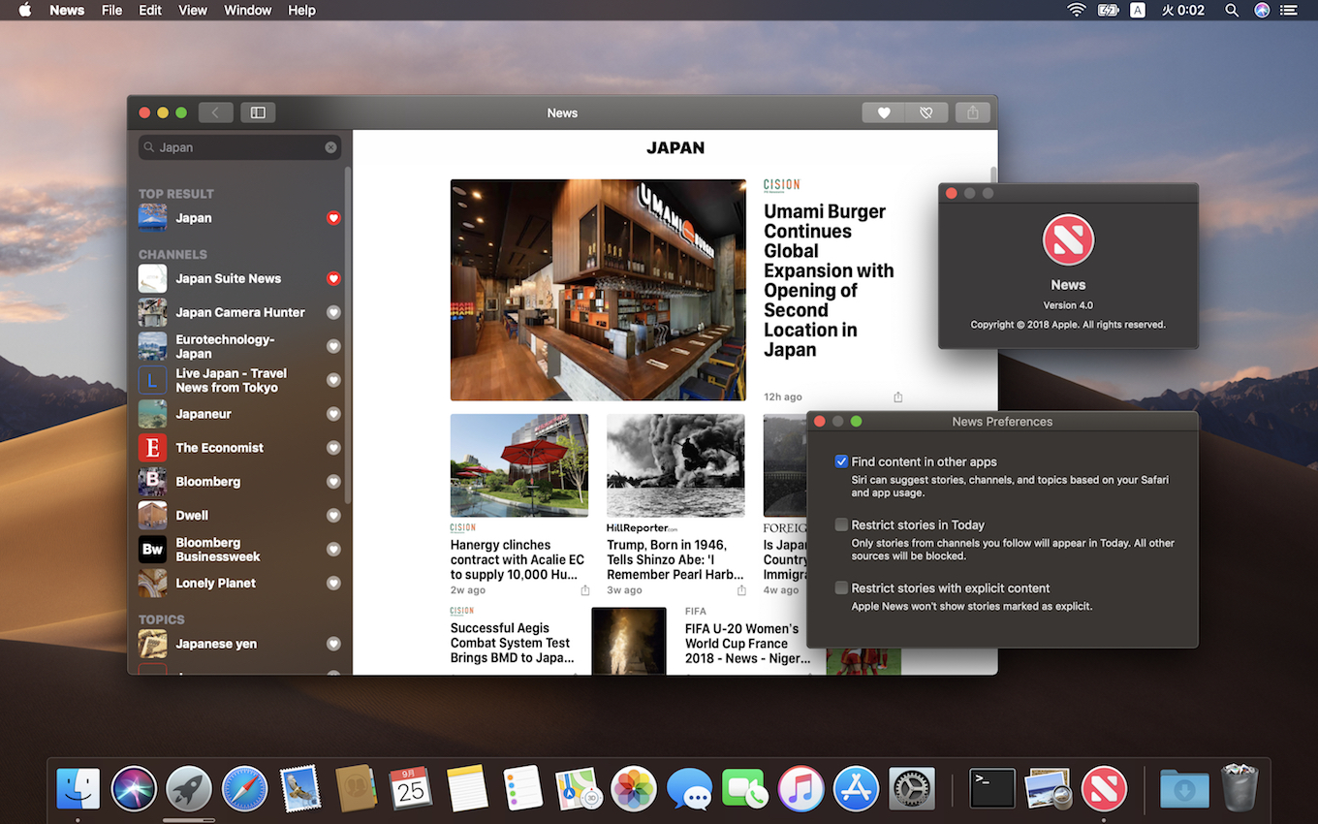Unfollow Japan Suite News with heart
Image resolution: width=1318 pixels, height=824 pixels.
(x=333, y=278)
